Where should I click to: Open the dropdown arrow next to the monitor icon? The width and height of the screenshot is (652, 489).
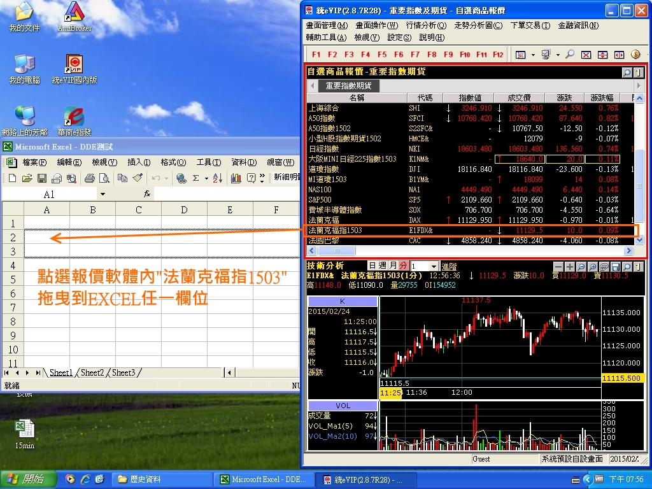(558, 55)
